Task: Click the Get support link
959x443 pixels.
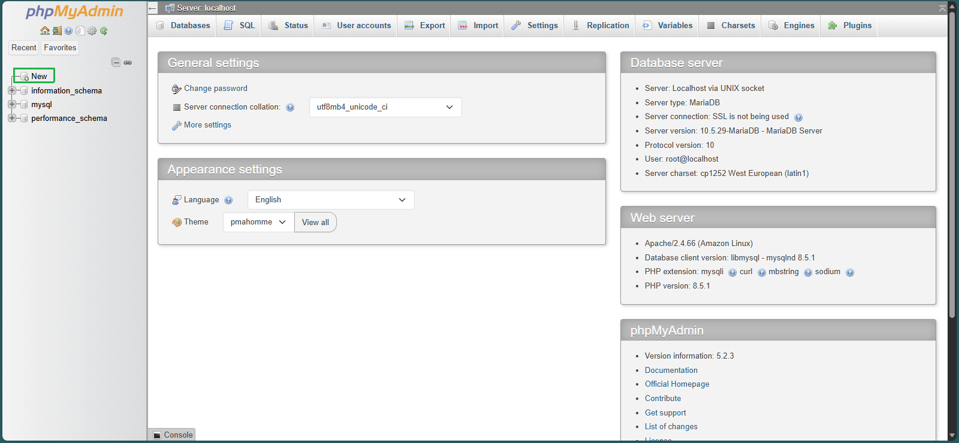Action: pos(665,413)
